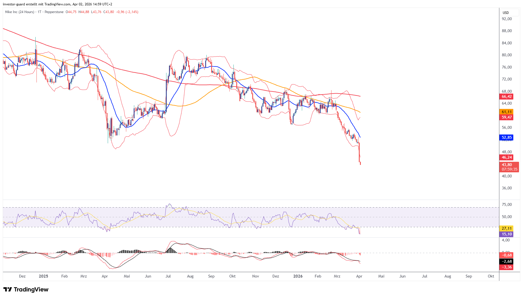Click the orange 61,11 price tag

507,112
